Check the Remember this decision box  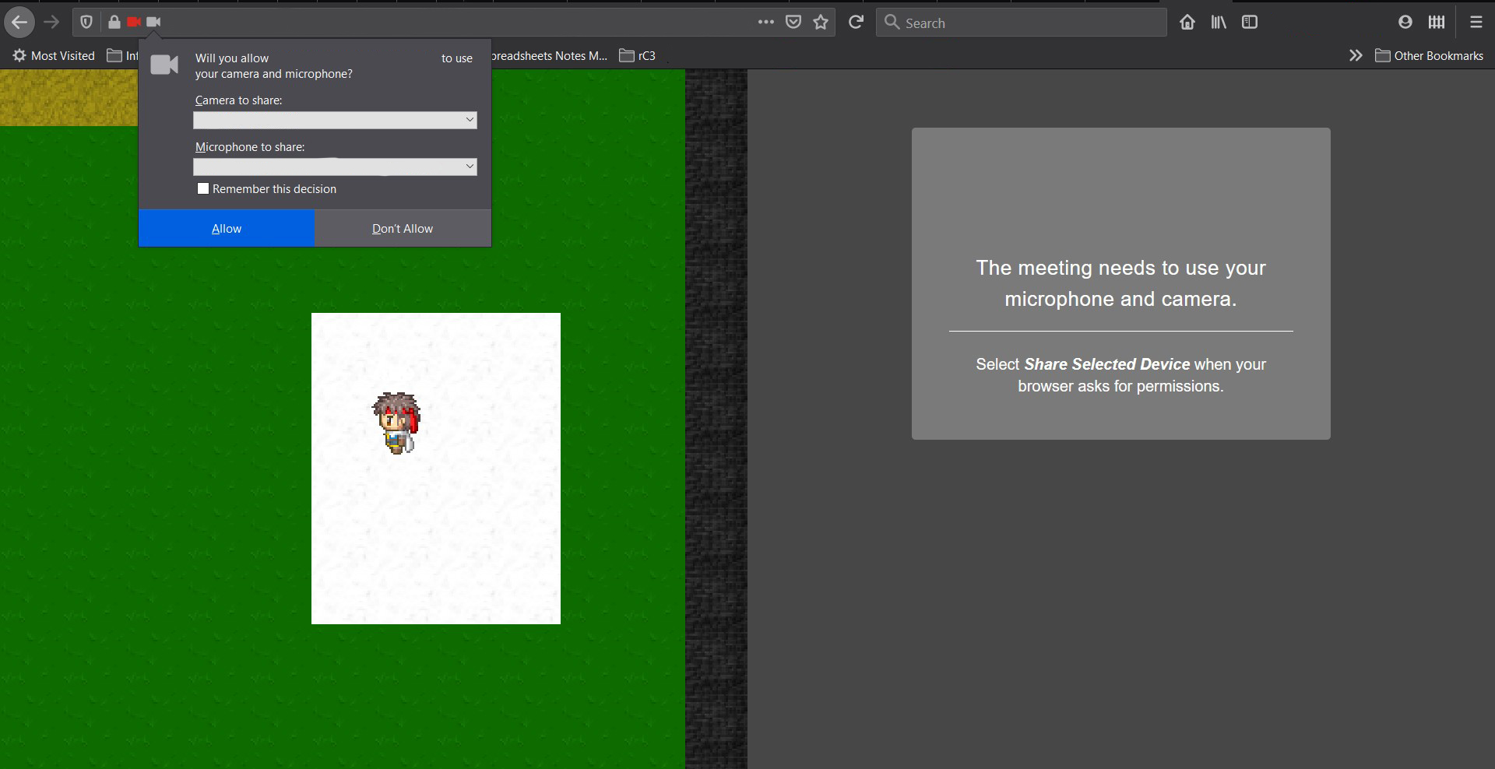(x=203, y=188)
